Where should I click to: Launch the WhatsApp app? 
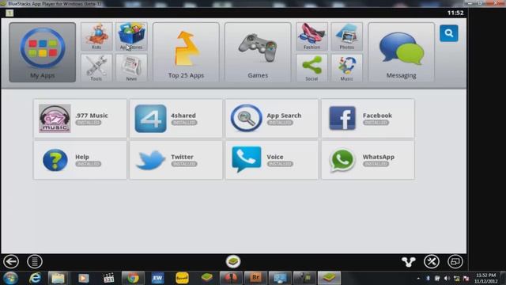coord(368,160)
